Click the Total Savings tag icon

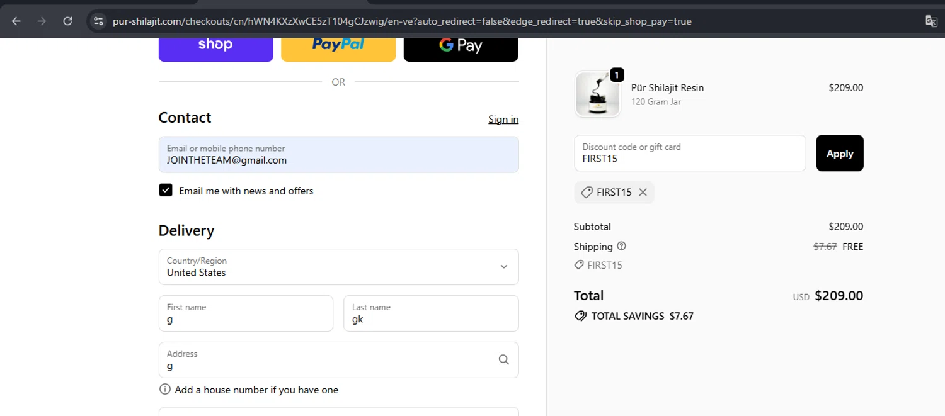click(x=580, y=316)
